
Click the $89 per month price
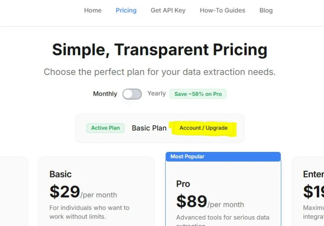coord(210,202)
